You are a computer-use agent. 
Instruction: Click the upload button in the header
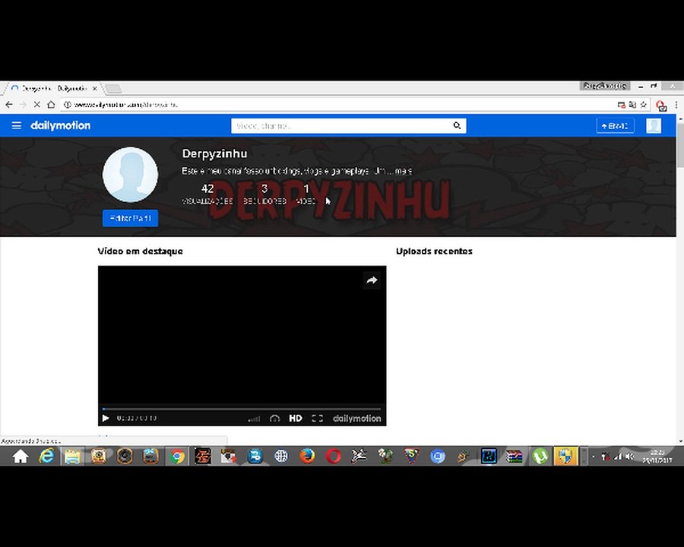tap(615, 125)
